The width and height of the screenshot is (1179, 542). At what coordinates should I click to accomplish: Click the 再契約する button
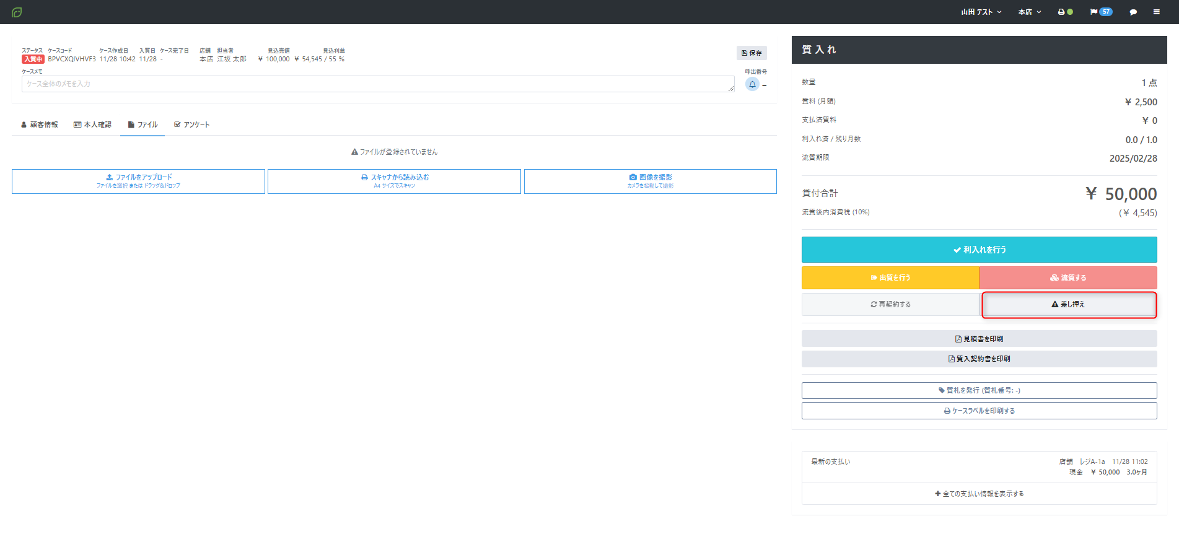point(890,304)
